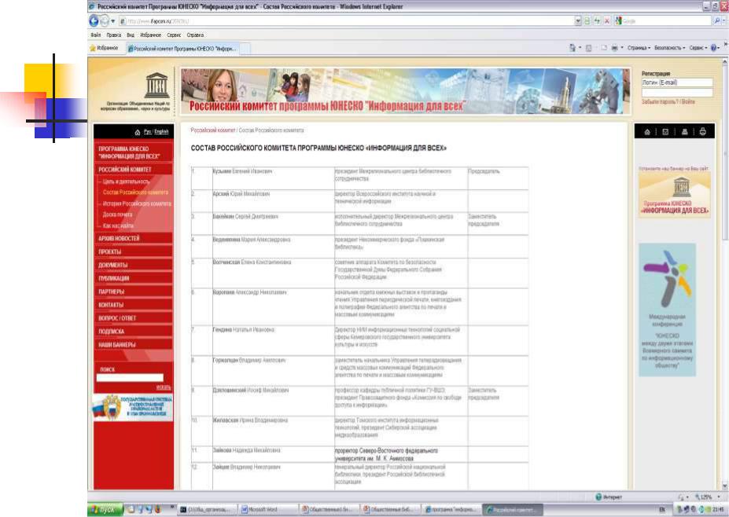Open the ПОДПИСКА section

pos(134,332)
